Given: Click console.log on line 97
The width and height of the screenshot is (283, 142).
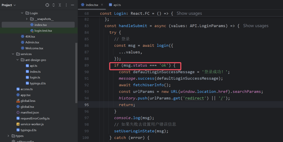Looking at the screenshot, I should pyautogui.click(x=127, y=118).
